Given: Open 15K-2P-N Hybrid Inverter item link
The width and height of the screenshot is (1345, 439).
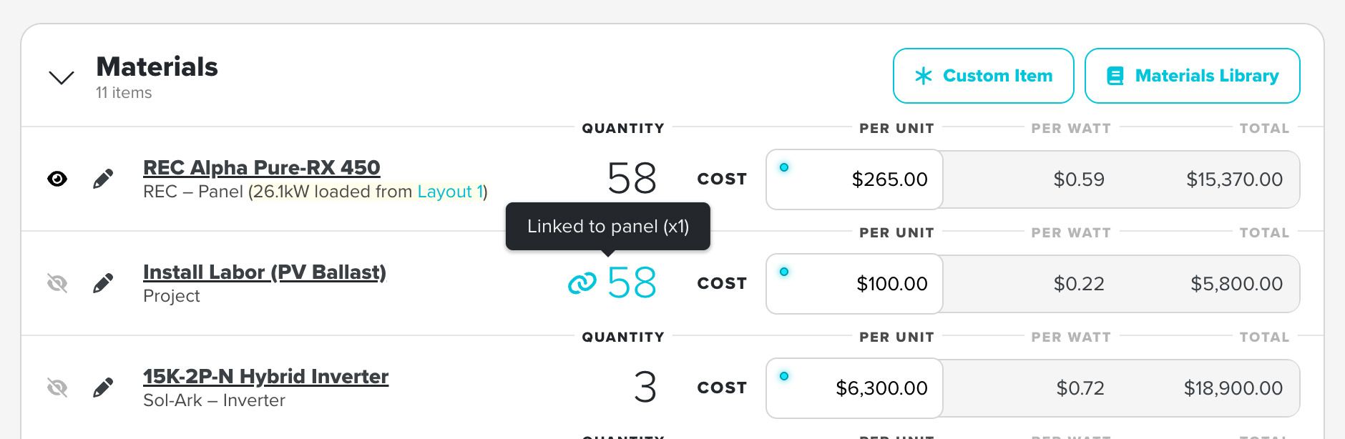Looking at the screenshot, I should point(265,376).
